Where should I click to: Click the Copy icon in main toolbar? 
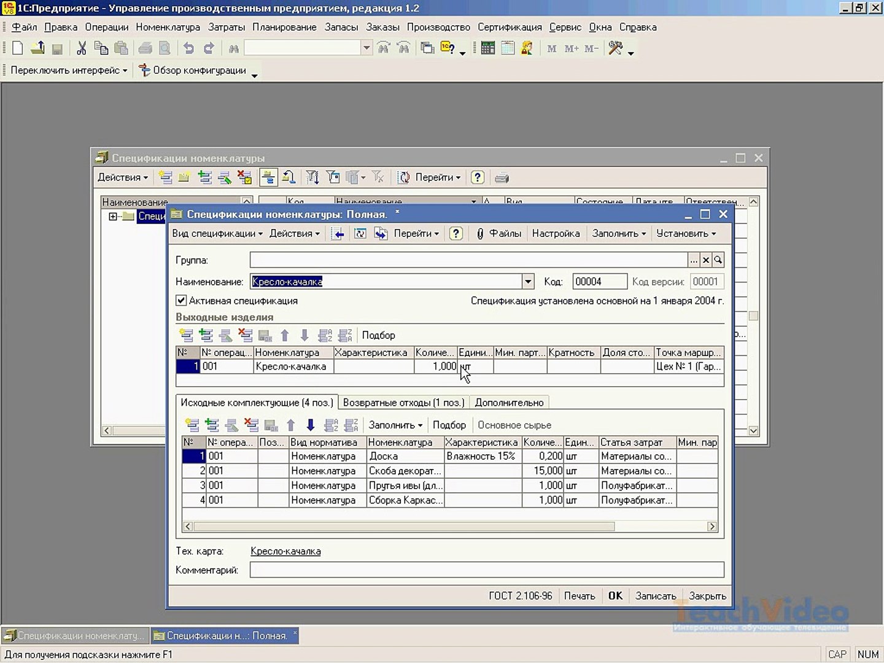pos(101,48)
